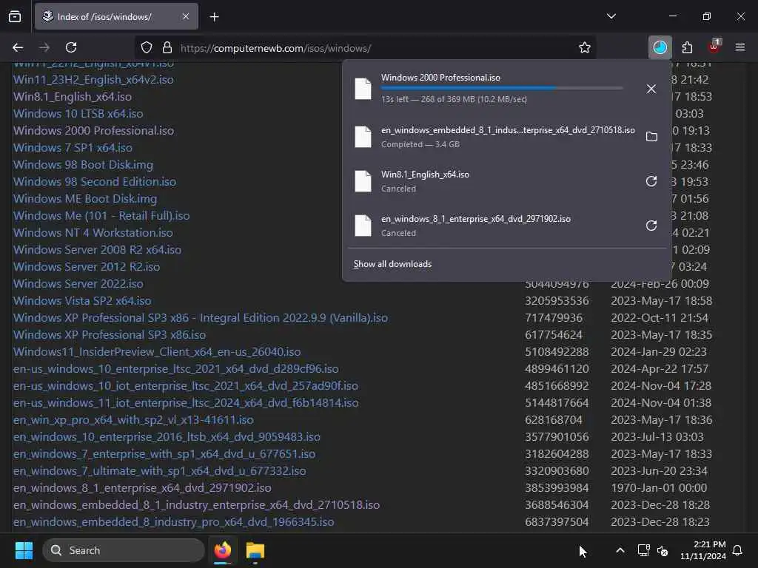Screen dimensions: 758x568
Task: Click the taskbar Search box
Action: tap(124, 550)
